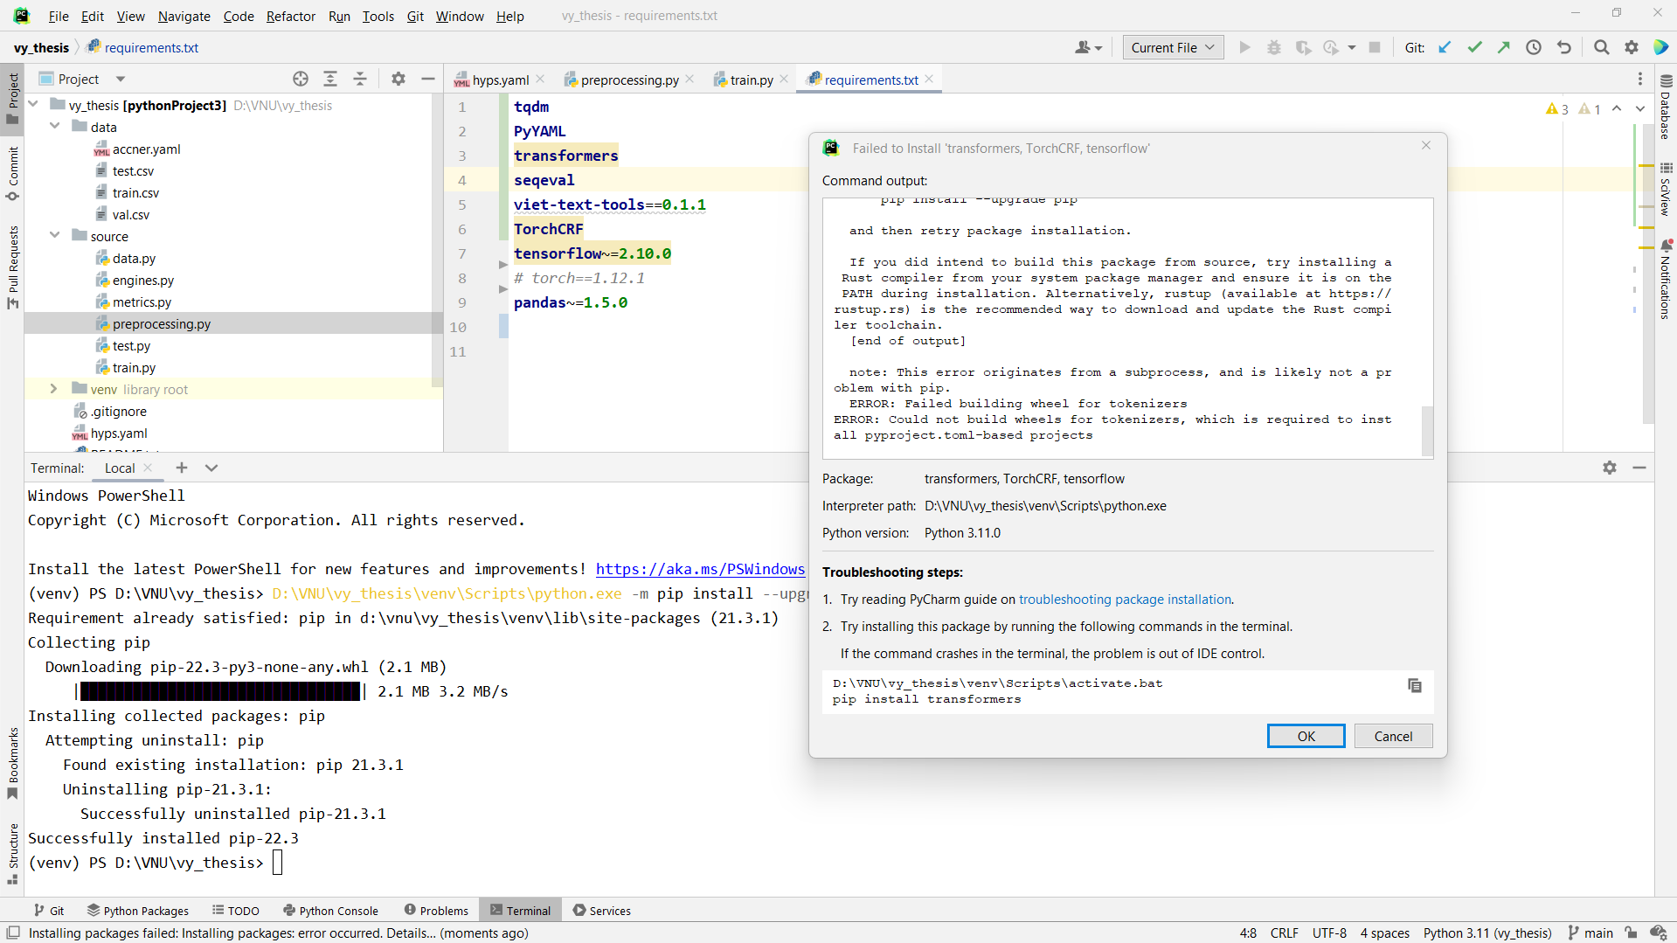Open the troubleshooting package installation link

pyautogui.click(x=1126, y=600)
